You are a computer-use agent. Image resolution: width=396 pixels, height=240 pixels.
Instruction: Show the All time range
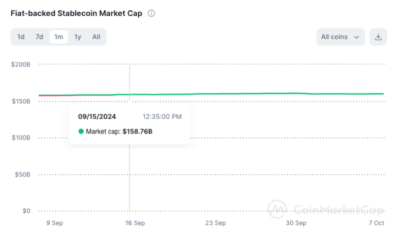tap(96, 37)
